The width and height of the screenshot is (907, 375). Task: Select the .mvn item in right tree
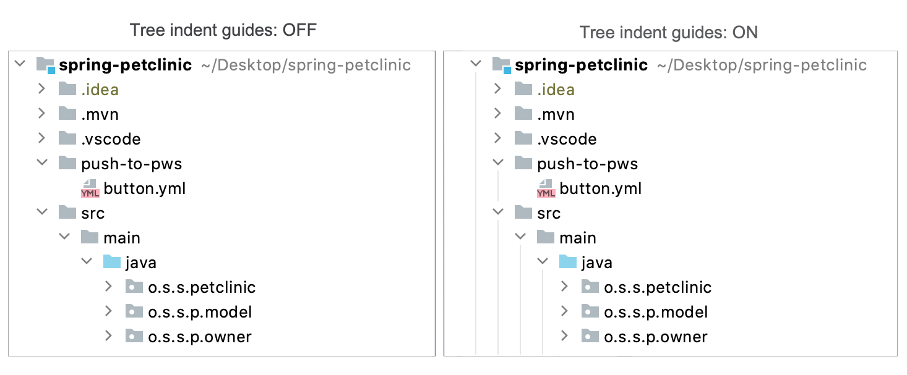556,114
